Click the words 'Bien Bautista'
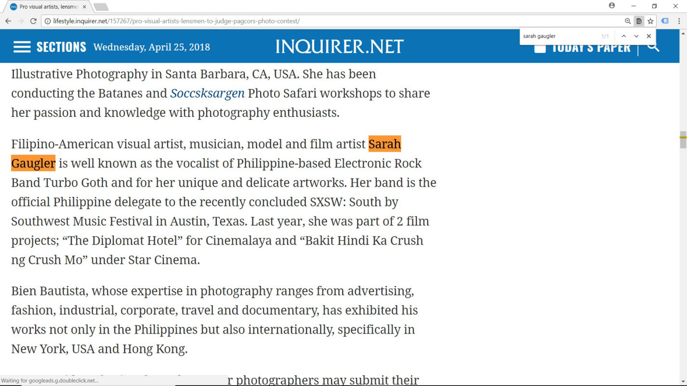Image resolution: width=687 pixels, height=386 pixels. (48, 291)
